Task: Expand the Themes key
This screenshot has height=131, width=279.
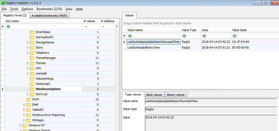Action: [x=28, y=63]
